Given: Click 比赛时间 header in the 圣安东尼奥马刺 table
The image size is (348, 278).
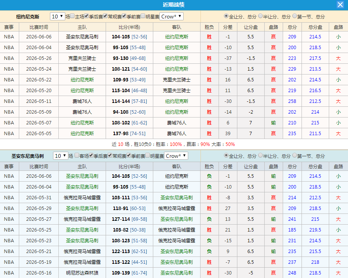Looking at the screenshot, I should 39,166.
